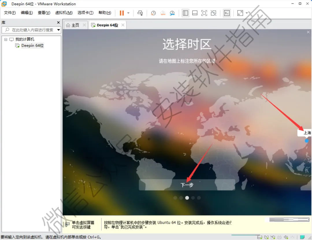Screen dimensions: 312x240
Task: Select the active third installer progress dot
Action: [187, 198]
